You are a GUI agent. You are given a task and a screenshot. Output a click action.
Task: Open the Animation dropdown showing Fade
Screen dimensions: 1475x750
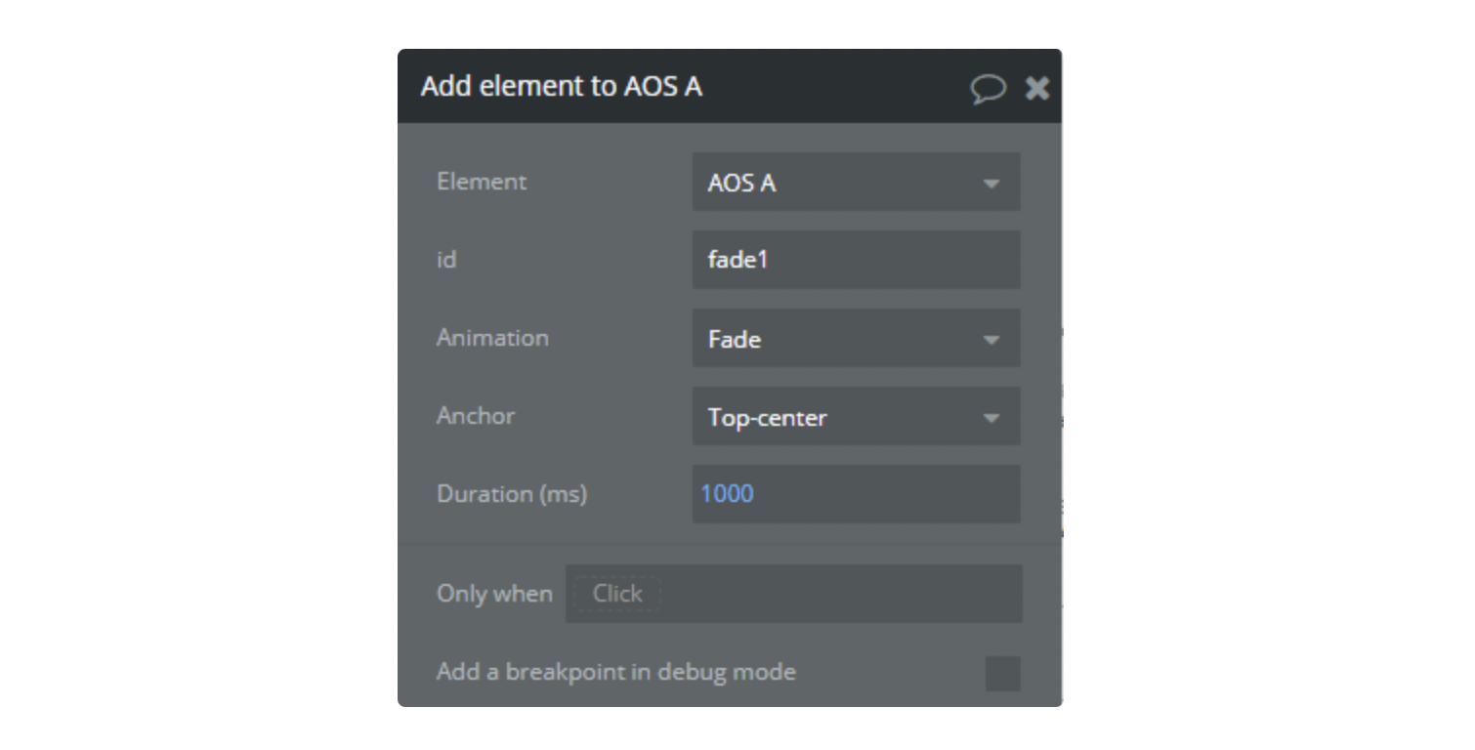[x=840, y=339]
